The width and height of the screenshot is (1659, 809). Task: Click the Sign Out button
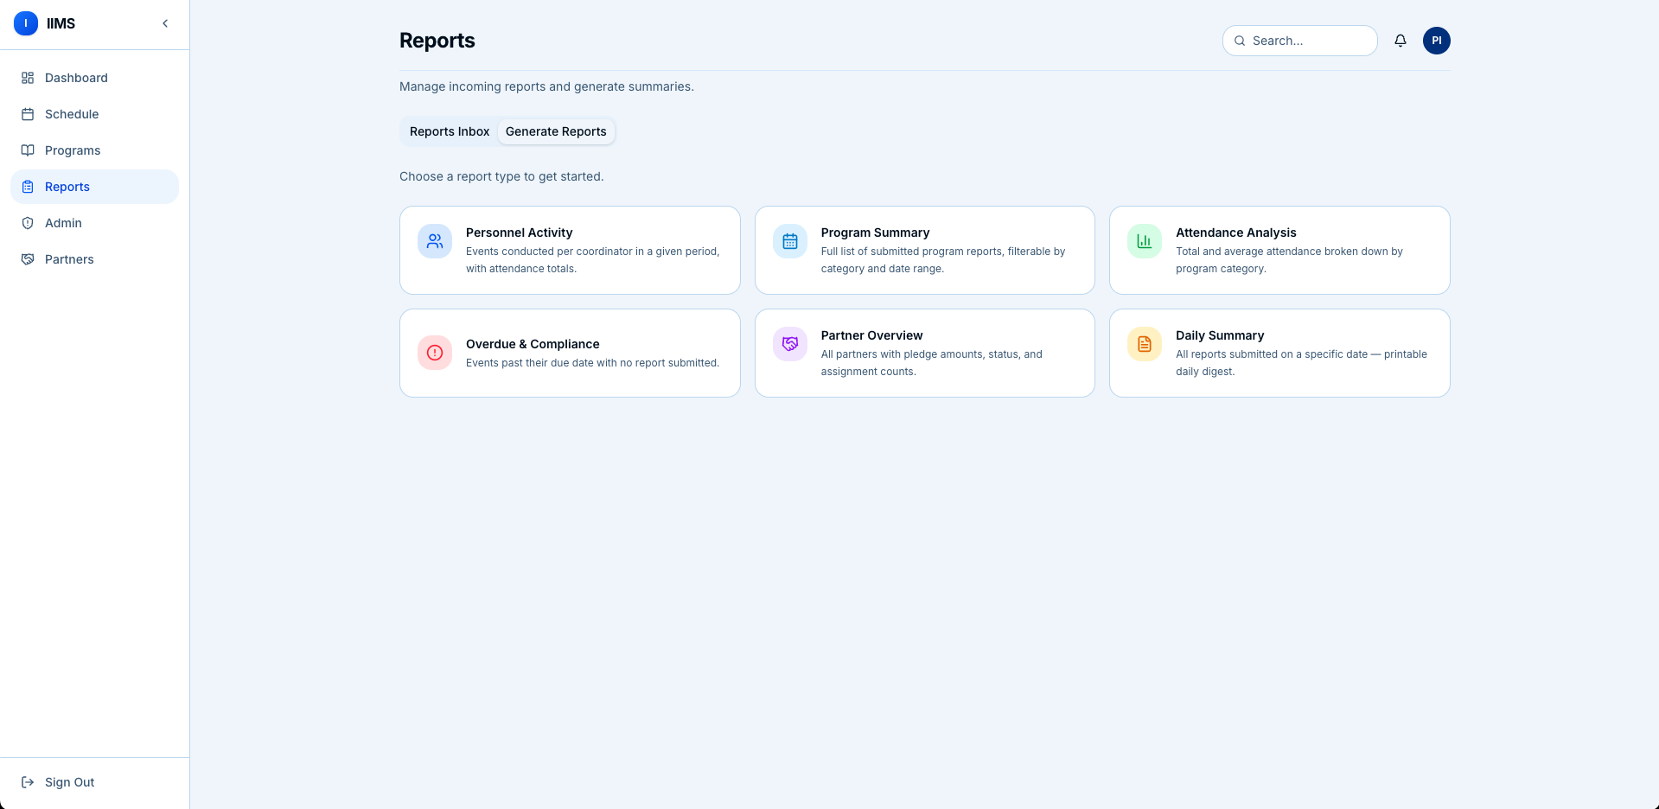(69, 782)
